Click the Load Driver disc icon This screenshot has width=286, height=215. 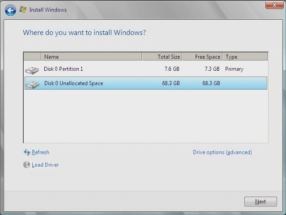click(x=26, y=165)
